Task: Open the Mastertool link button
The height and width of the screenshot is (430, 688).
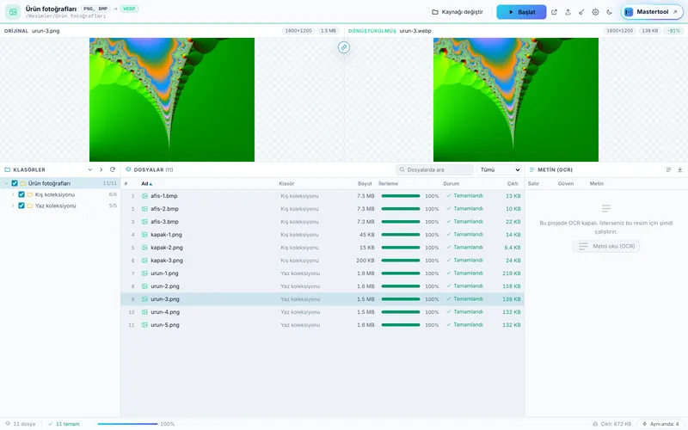Action: click(x=652, y=12)
